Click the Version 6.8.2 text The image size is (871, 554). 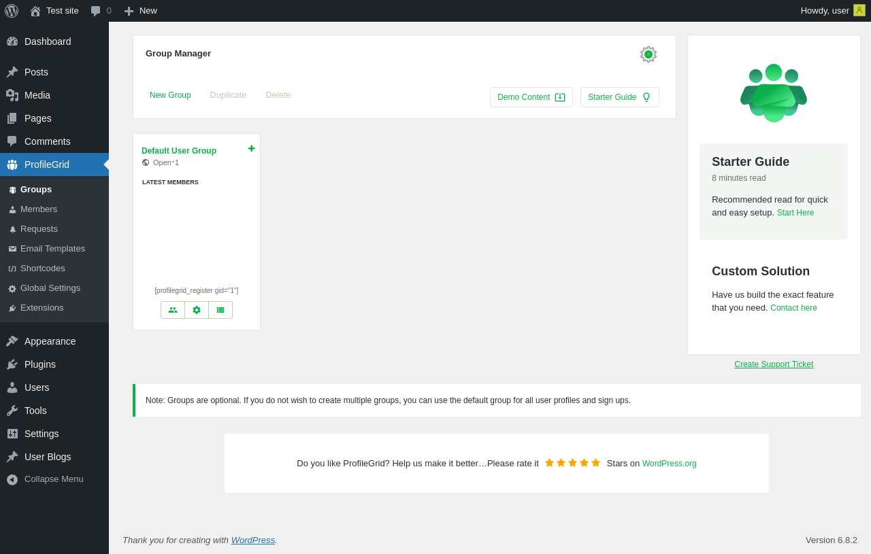click(832, 540)
